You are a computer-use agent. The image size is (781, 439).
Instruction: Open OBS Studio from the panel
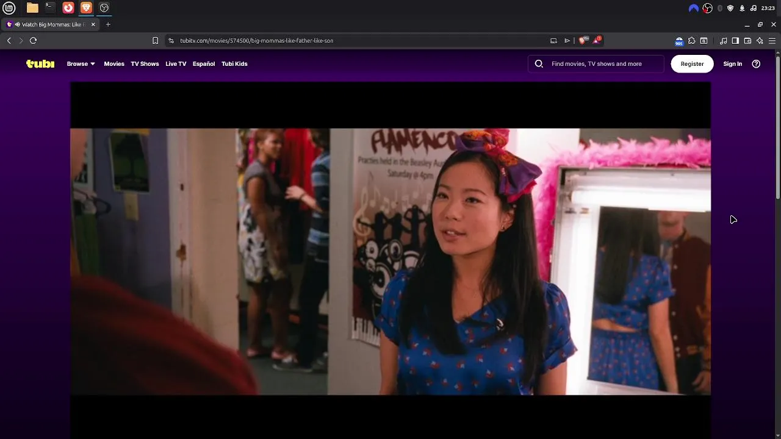(x=104, y=8)
